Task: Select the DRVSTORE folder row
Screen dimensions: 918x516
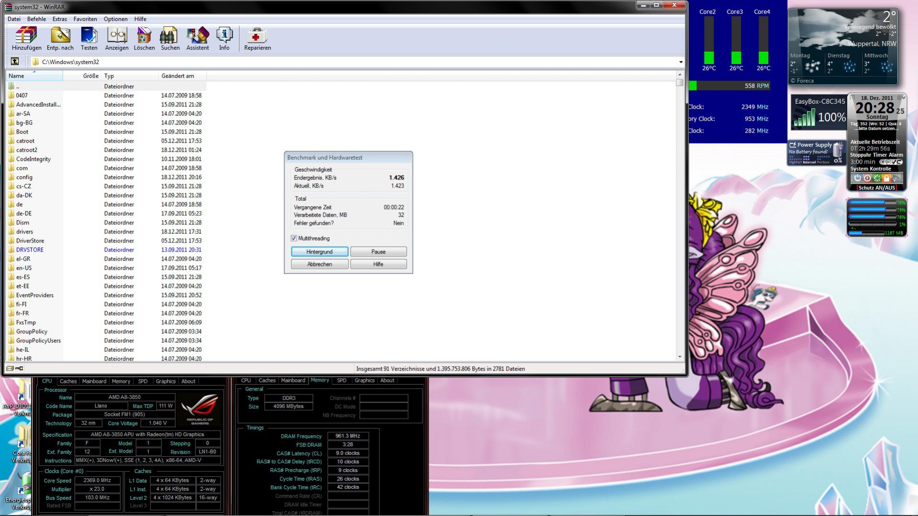Action: point(106,250)
